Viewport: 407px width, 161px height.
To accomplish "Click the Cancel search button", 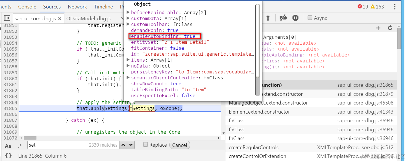I will tap(180, 145).
